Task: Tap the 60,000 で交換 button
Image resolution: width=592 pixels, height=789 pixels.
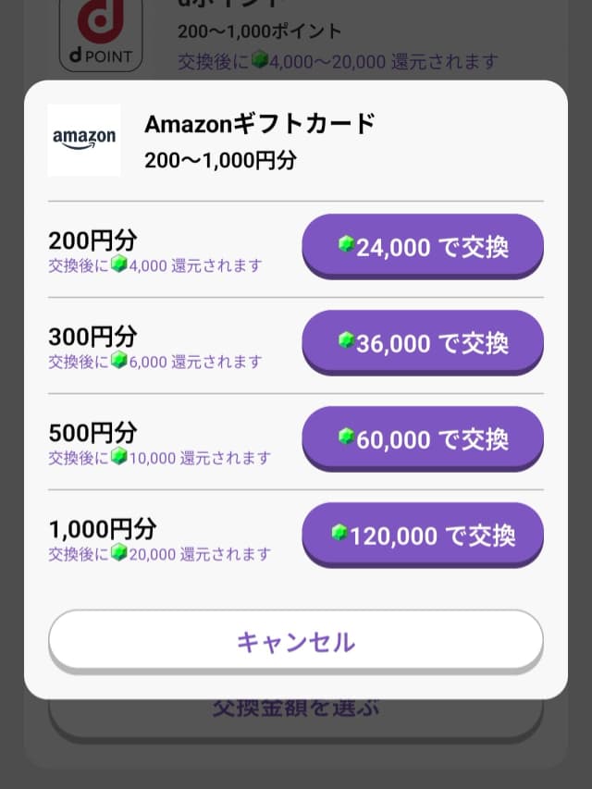Action: pyautogui.click(x=422, y=438)
